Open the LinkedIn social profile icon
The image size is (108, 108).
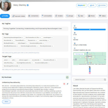tap(90, 71)
